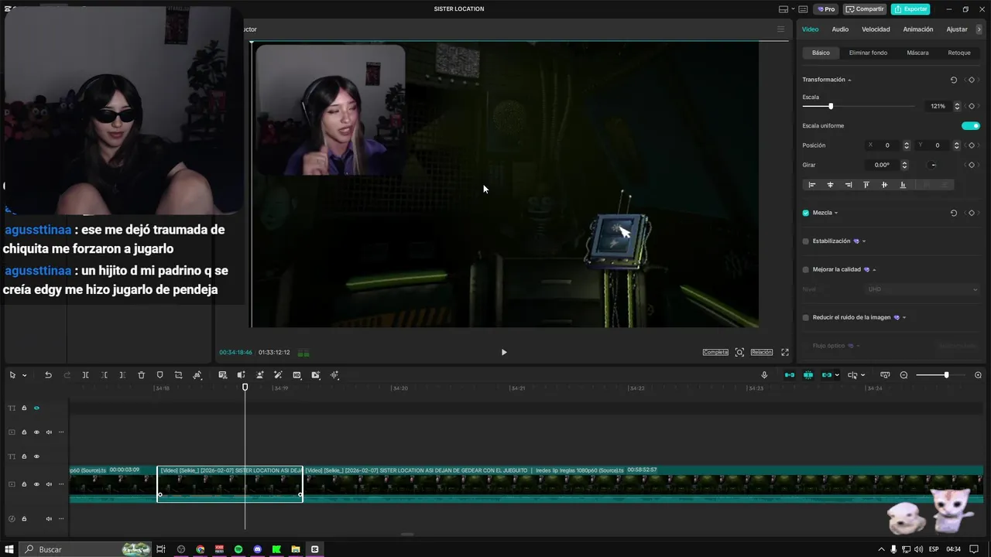Uncheck the Mezcla checkbox
The width and height of the screenshot is (991, 557).
point(806,213)
